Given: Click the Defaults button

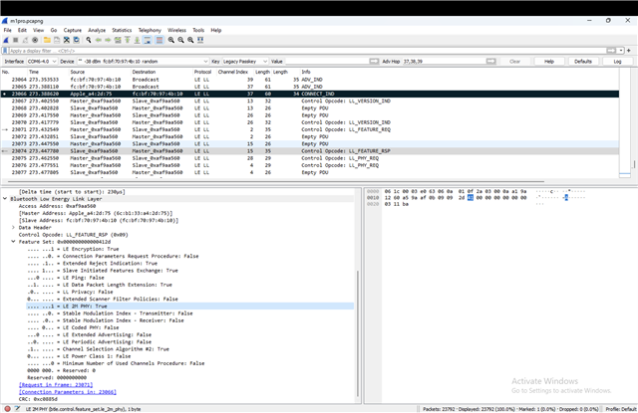Looking at the screenshot, I should [582, 62].
